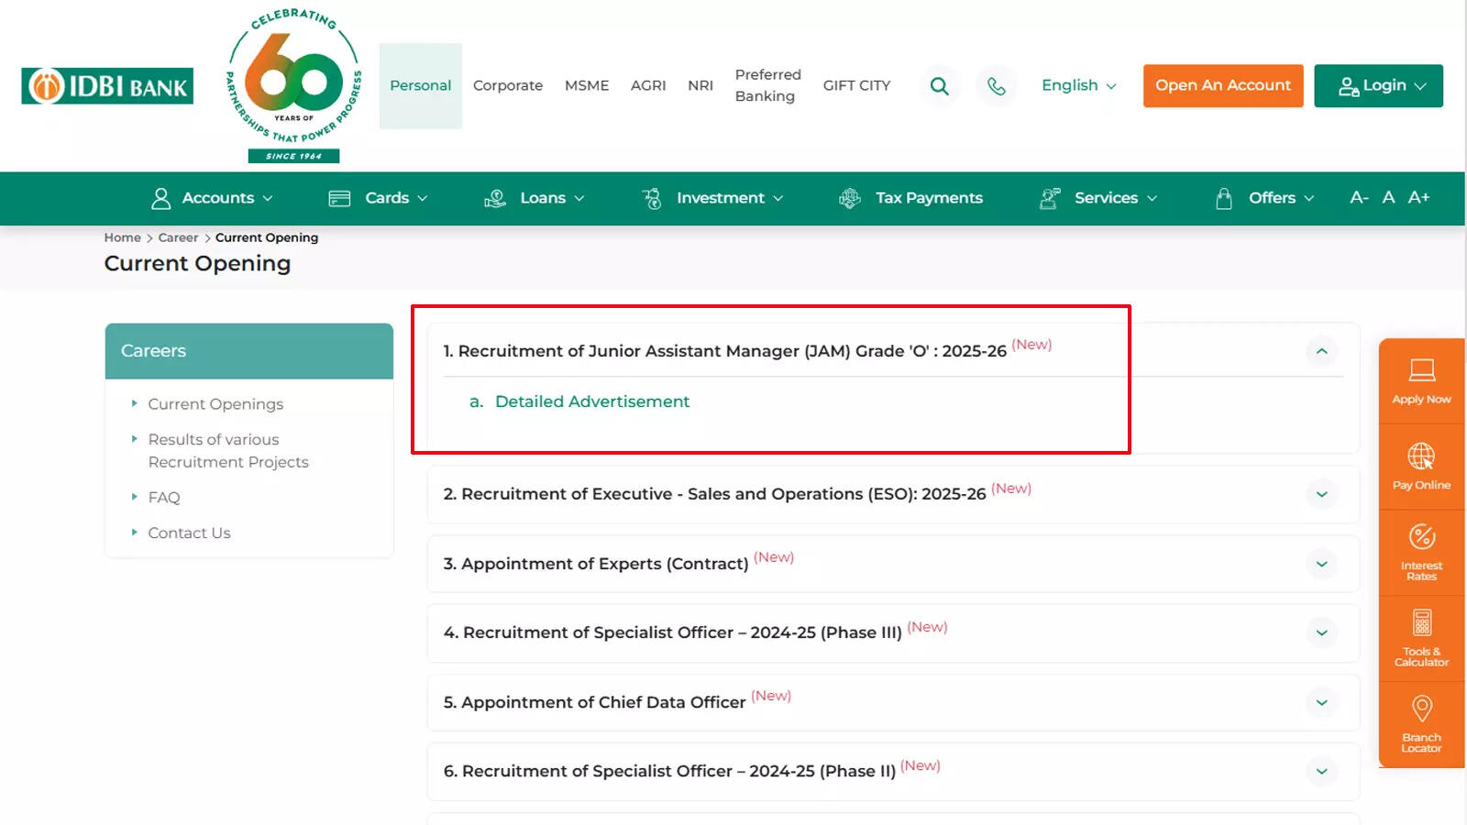Open Tools & Calculator from the side panel

[x=1420, y=636]
